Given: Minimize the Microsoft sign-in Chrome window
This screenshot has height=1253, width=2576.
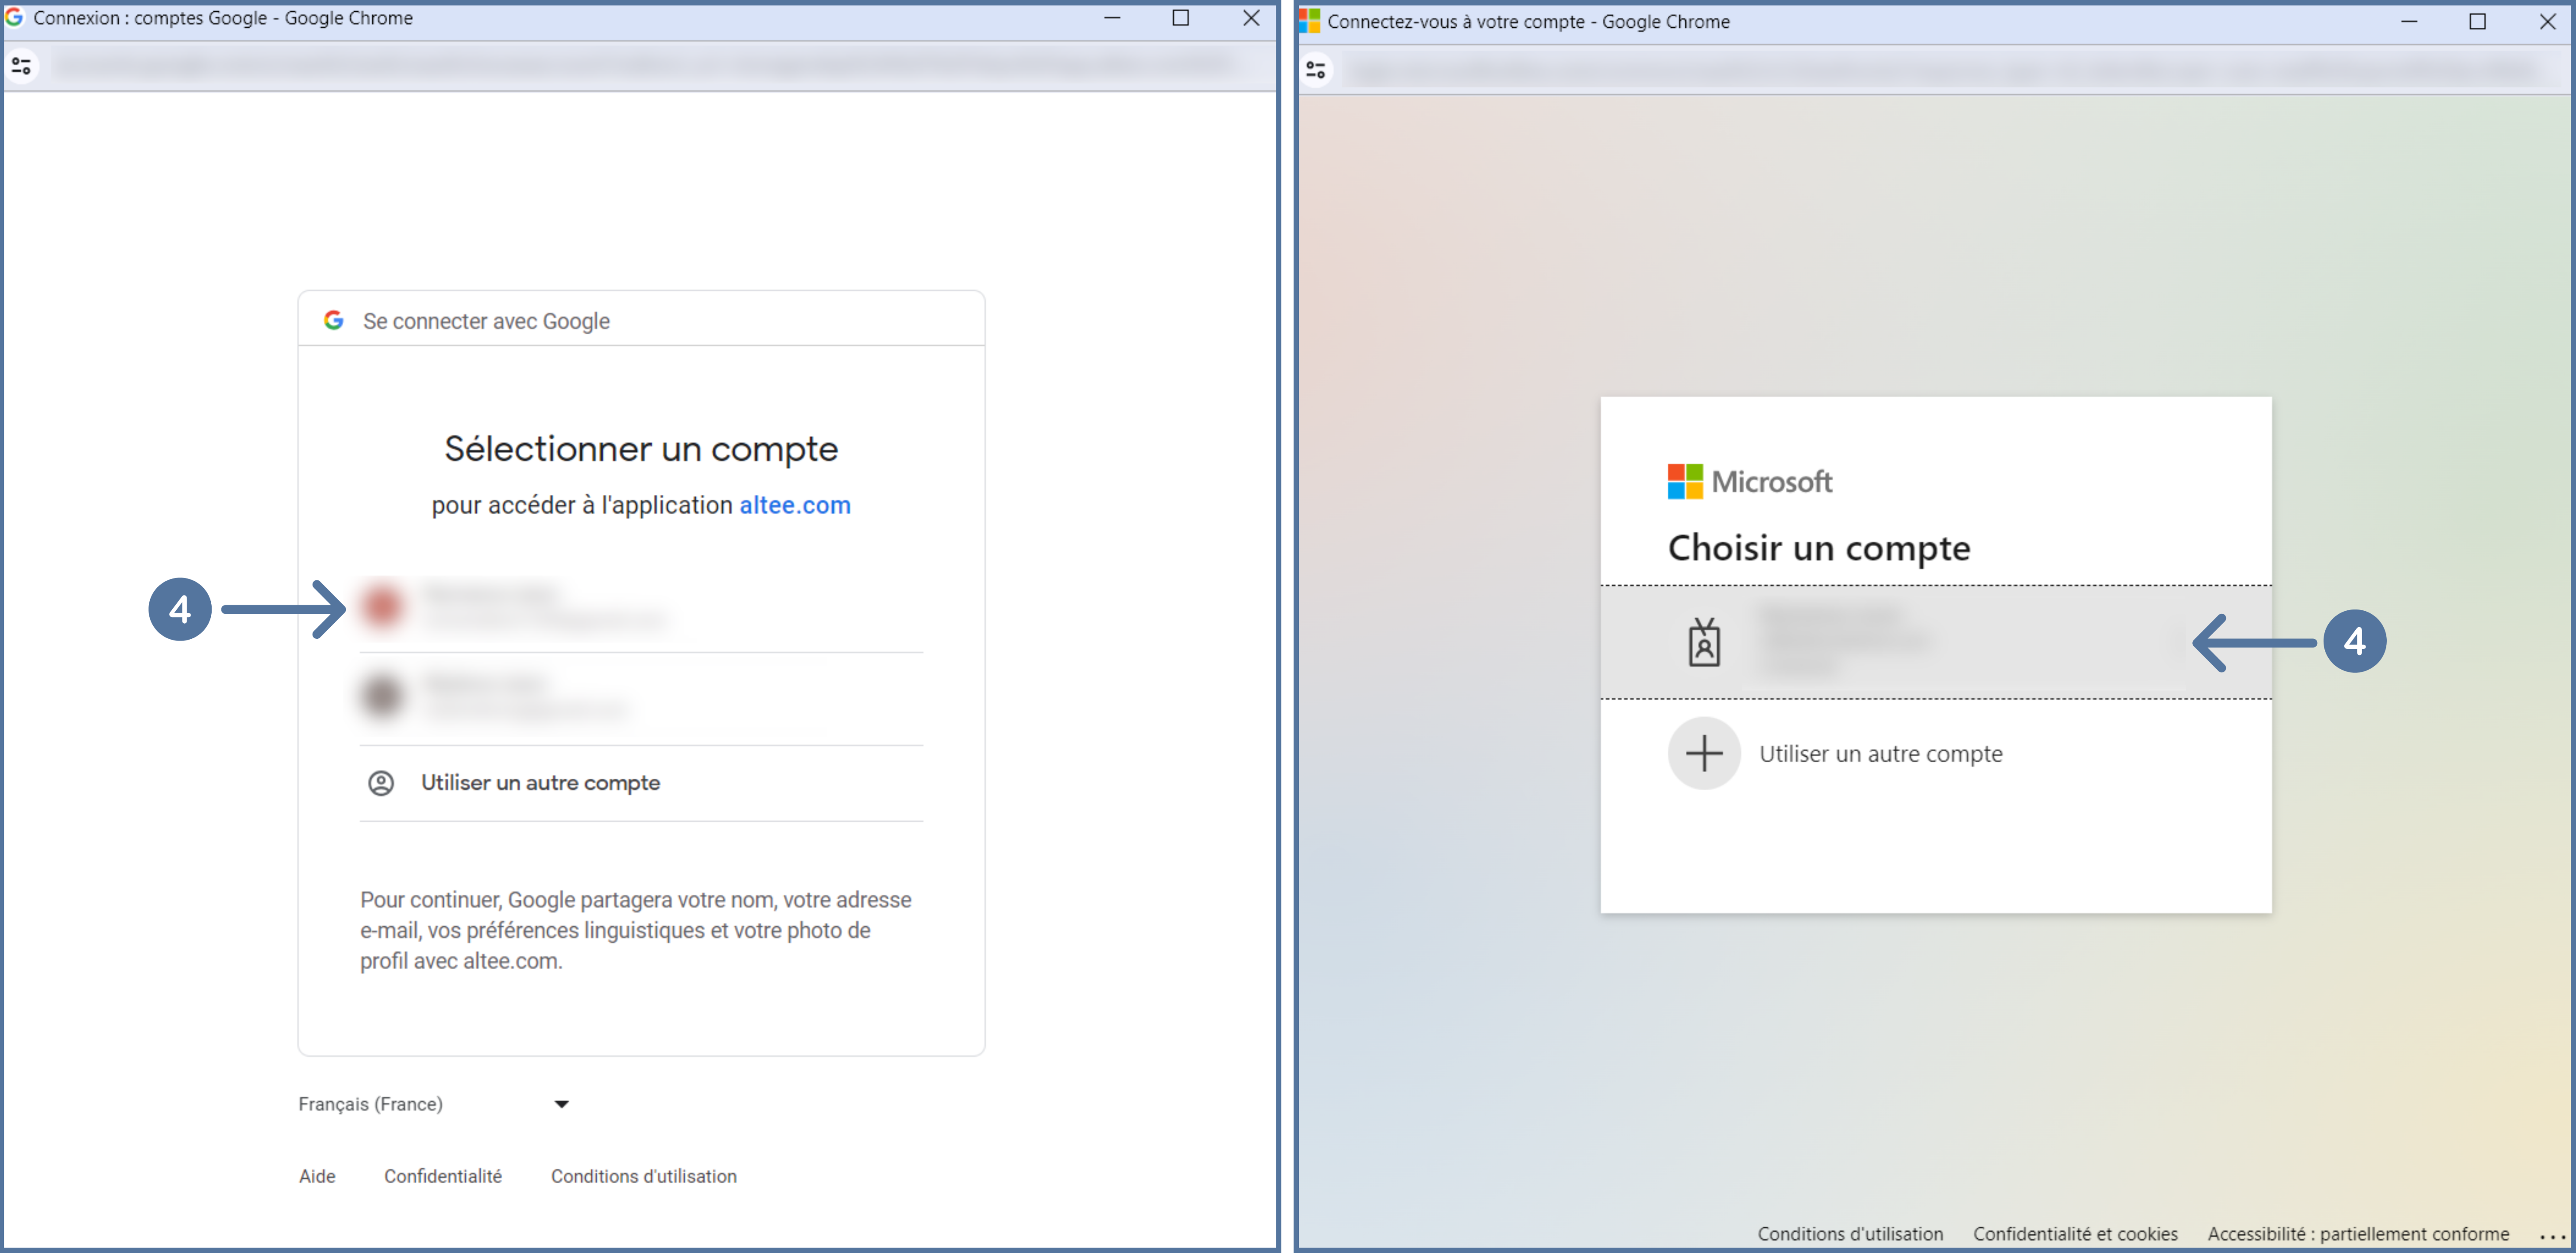Looking at the screenshot, I should pyautogui.click(x=2409, y=21).
